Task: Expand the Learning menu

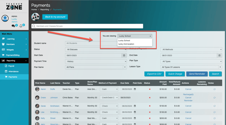Action: pyautogui.click(x=14, y=39)
